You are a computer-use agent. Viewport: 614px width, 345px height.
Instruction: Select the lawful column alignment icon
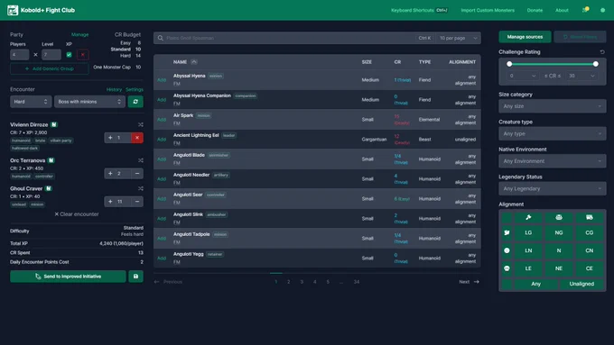pos(528,217)
